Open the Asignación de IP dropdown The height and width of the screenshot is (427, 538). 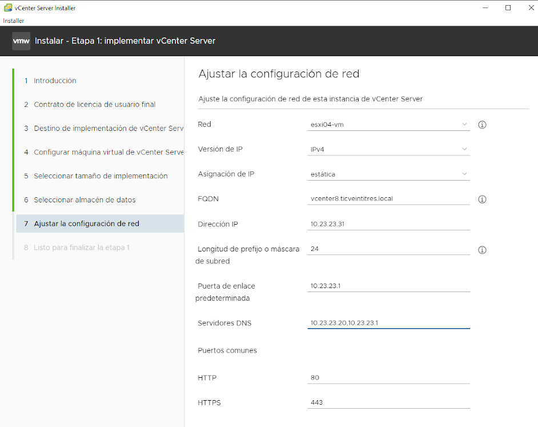point(388,174)
